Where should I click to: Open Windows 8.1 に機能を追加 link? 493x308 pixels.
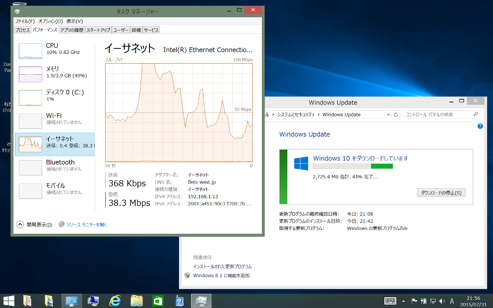point(221,275)
